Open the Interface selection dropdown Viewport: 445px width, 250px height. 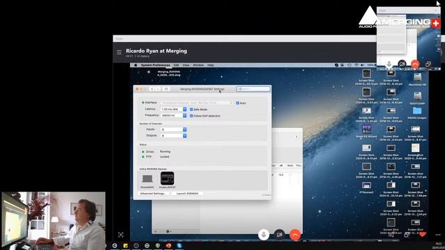click(197, 103)
